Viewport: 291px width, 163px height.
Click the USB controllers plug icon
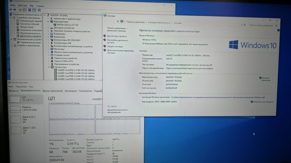coord(52,43)
